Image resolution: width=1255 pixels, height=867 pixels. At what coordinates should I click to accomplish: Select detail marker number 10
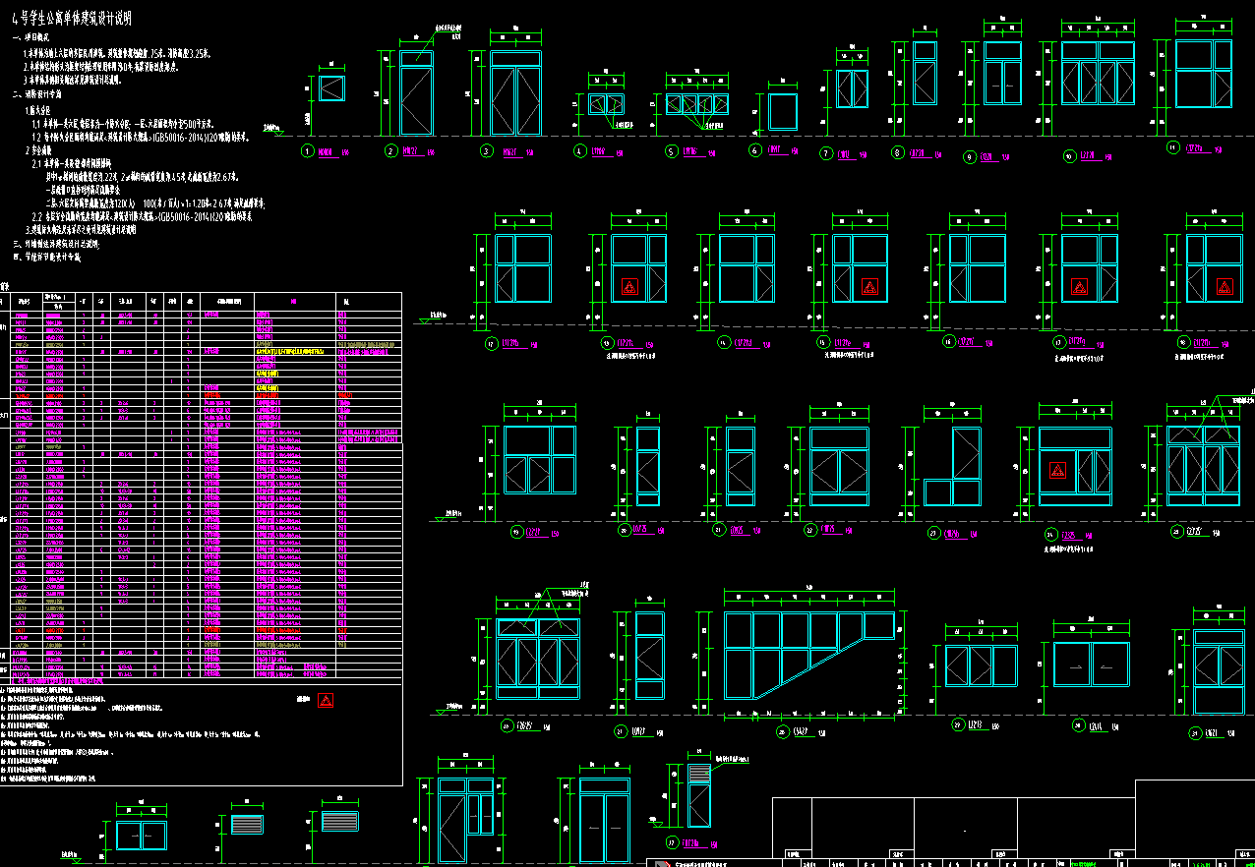pos(1069,155)
